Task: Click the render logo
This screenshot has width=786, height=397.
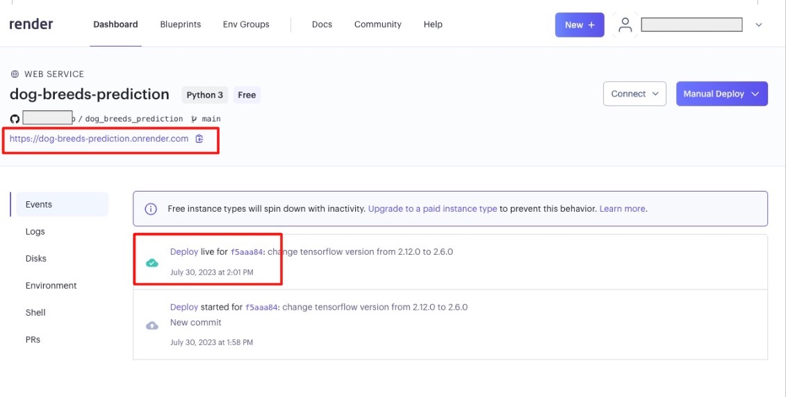Action: pos(31,24)
